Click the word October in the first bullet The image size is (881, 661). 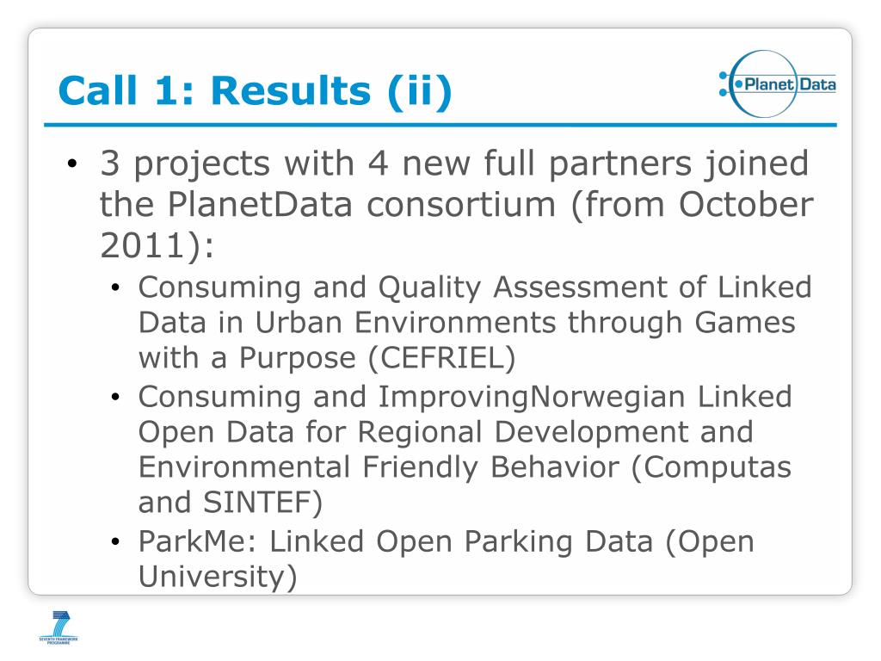pos(746,204)
